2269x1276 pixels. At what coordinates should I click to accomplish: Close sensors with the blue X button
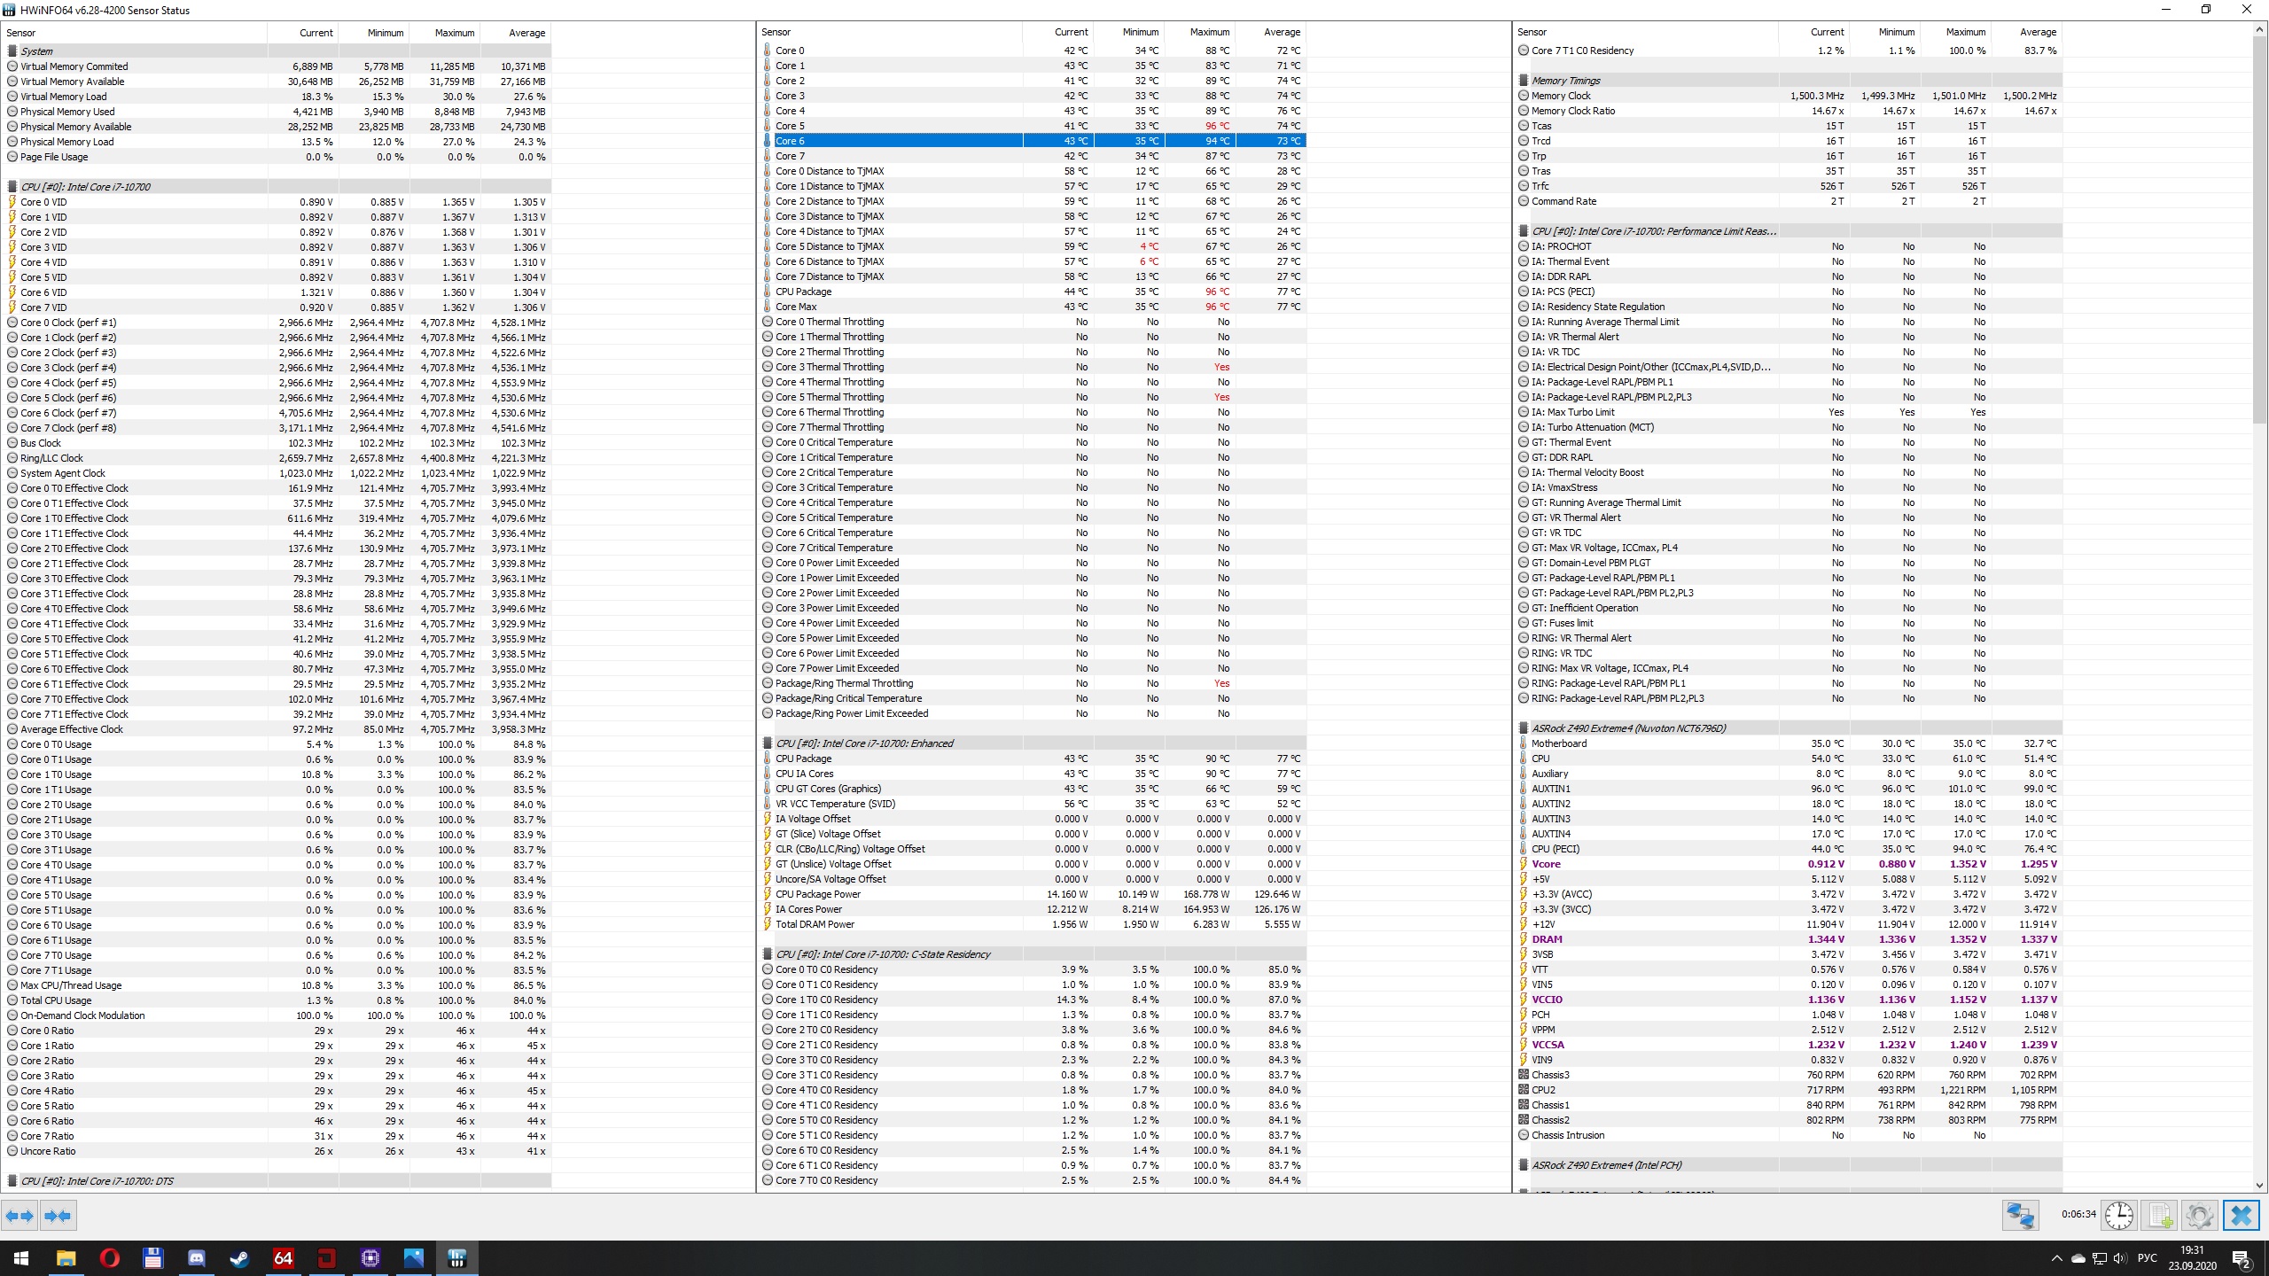(x=2241, y=1216)
